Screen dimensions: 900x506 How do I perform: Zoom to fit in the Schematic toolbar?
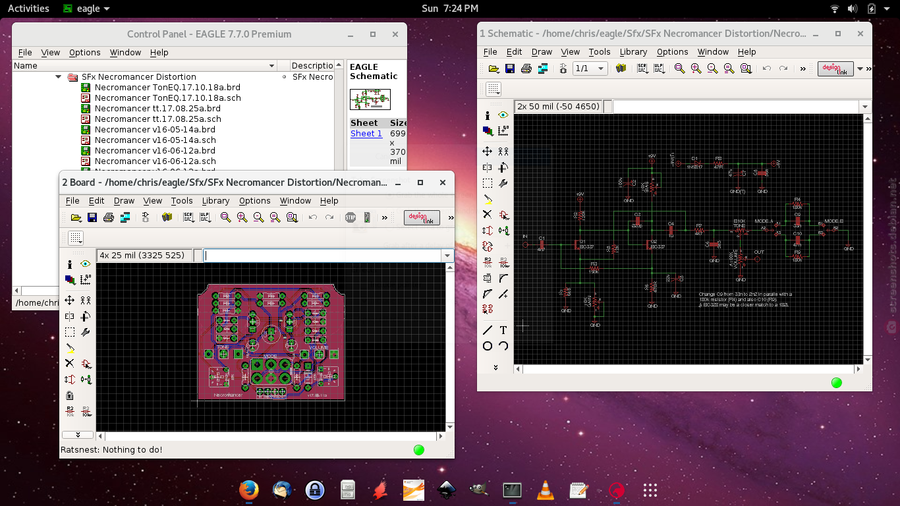pos(679,69)
